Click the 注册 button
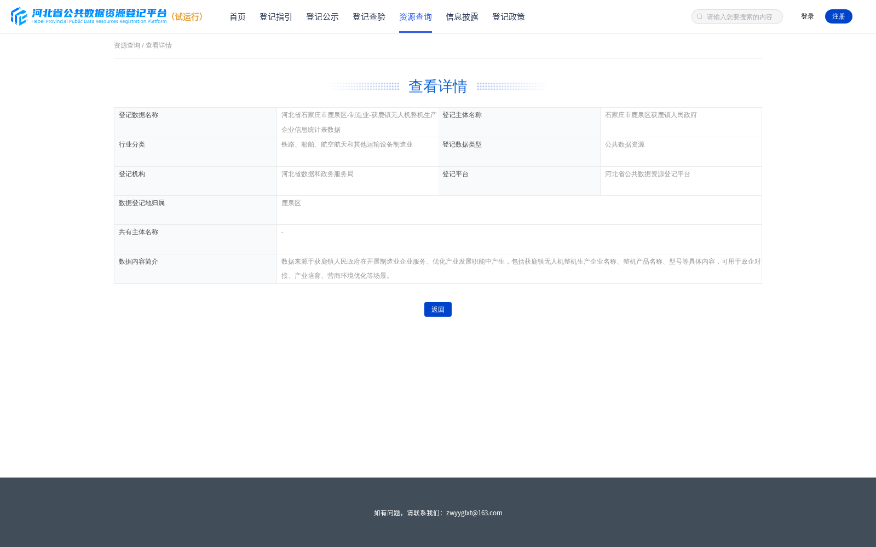This screenshot has width=876, height=547. point(839,16)
